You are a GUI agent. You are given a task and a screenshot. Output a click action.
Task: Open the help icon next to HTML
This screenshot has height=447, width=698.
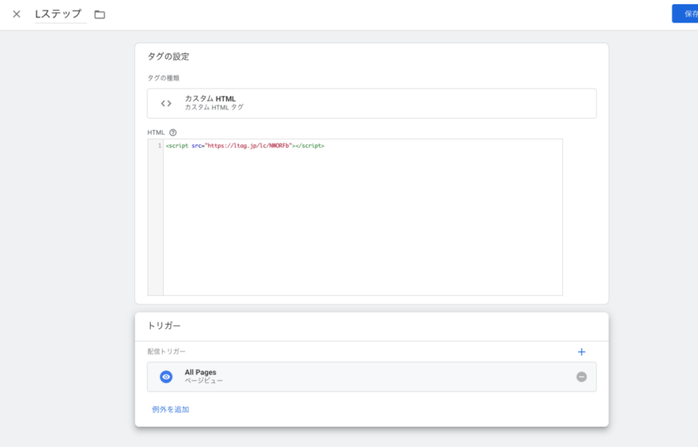[x=173, y=132]
